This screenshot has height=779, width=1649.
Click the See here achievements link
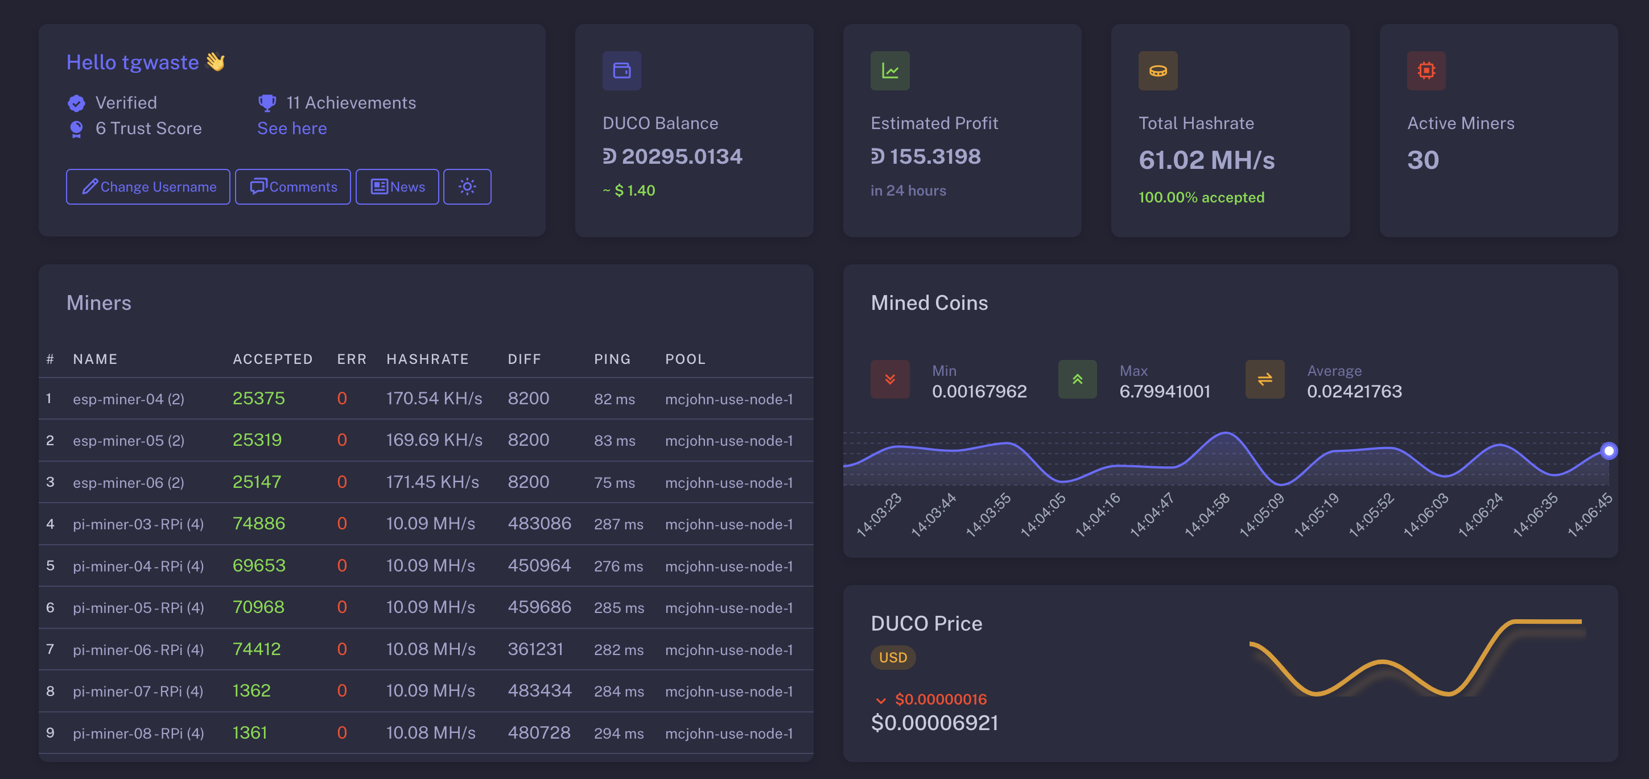(x=291, y=127)
